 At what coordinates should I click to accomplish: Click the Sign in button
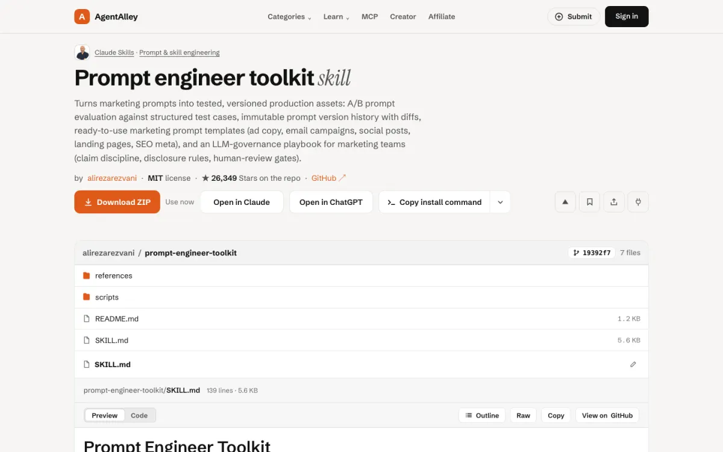pos(627,16)
